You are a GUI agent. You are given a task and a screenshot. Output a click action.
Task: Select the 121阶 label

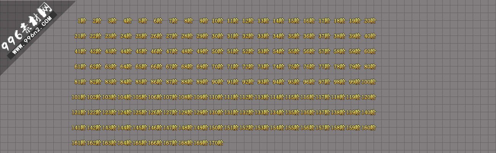[79, 113]
